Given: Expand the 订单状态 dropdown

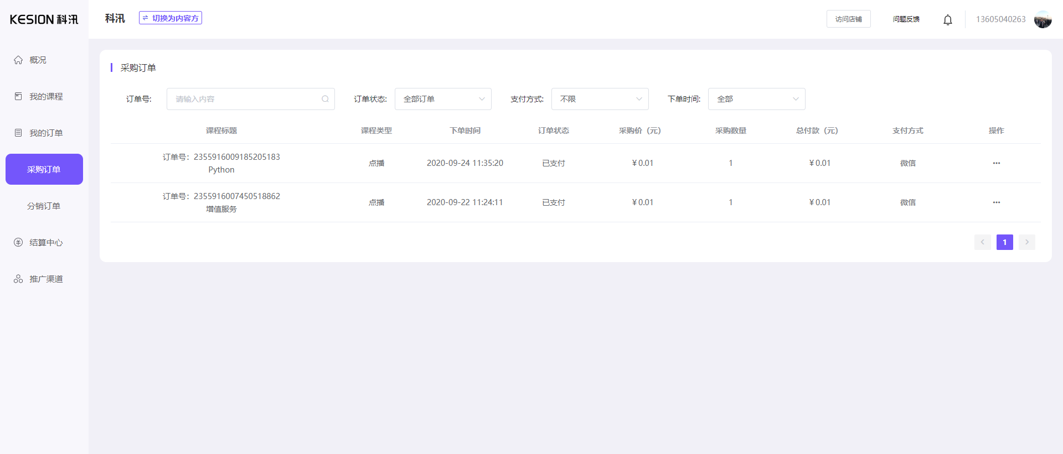Looking at the screenshot, I should pos(443,99).
